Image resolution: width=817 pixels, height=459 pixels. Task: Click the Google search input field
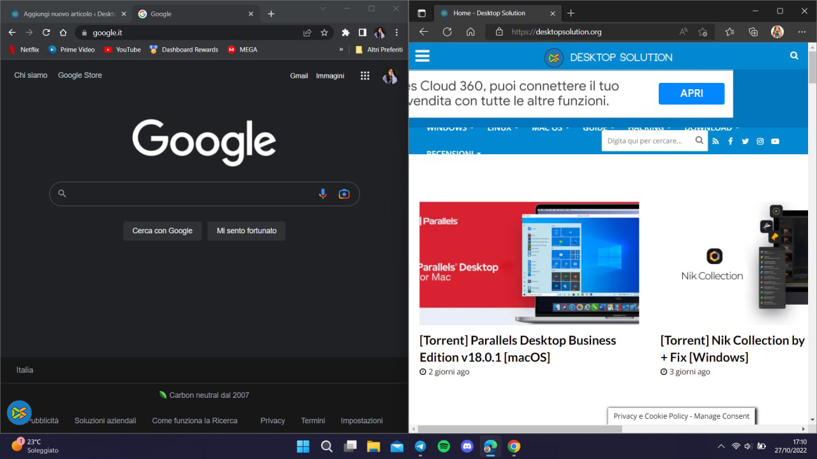coord(204,194)
